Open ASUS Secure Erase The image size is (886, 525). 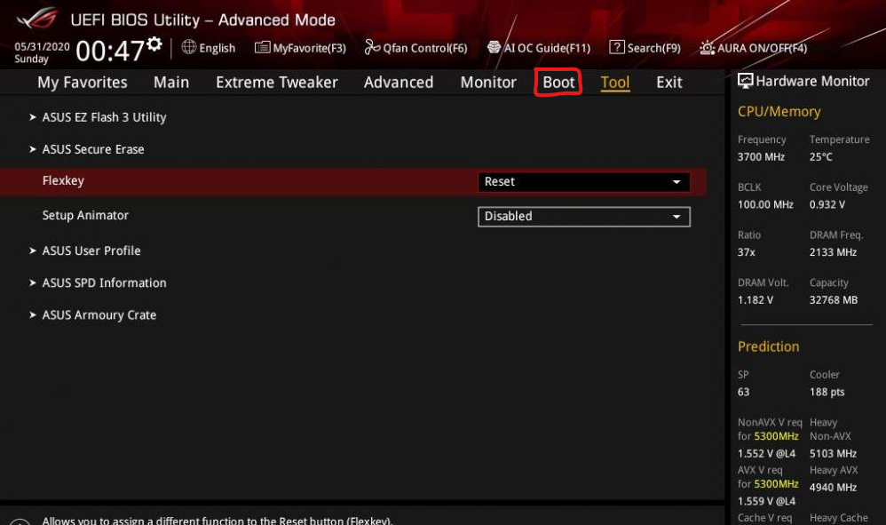pos(93,149)
